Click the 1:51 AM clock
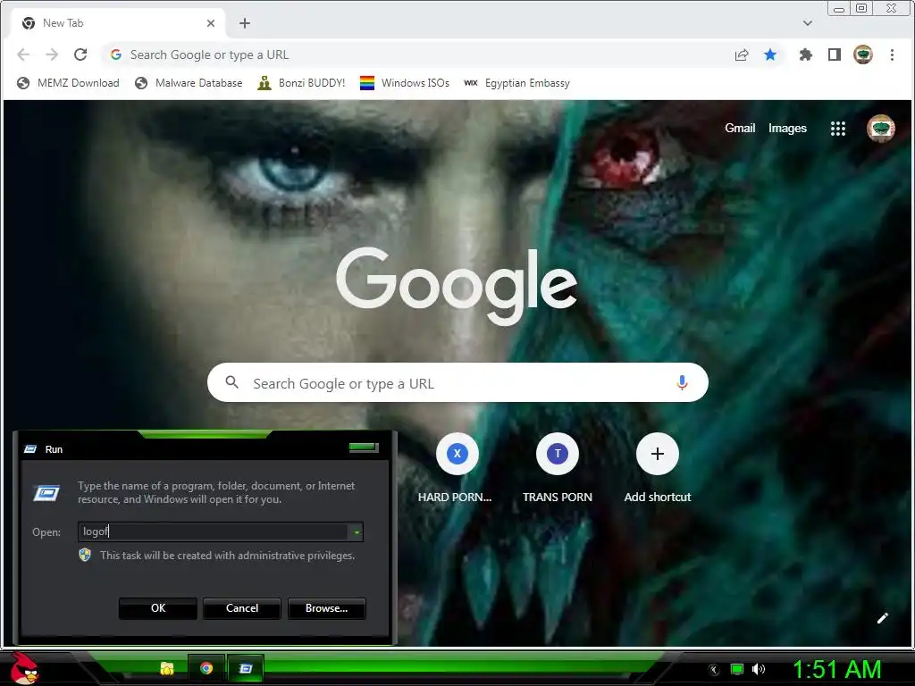This screenshot has height=686, width=915. pyautogui.click(x=836, y=670)
